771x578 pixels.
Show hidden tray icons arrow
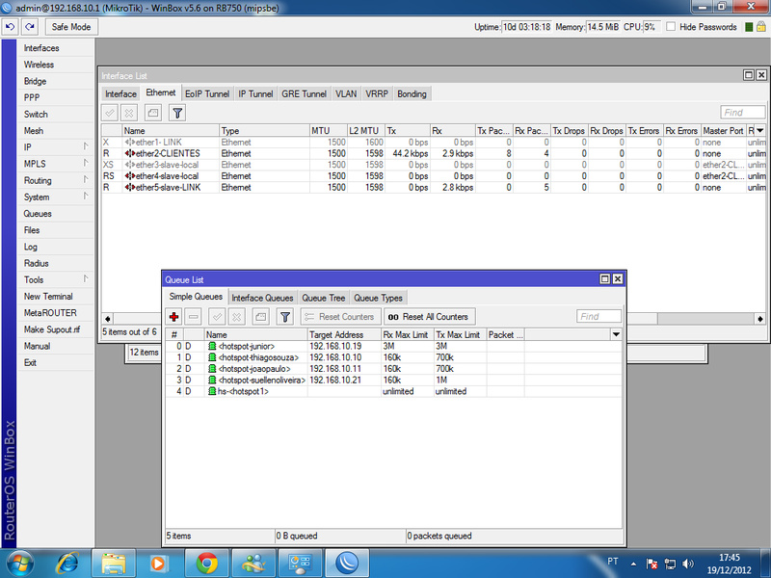[x=633, y=564]
